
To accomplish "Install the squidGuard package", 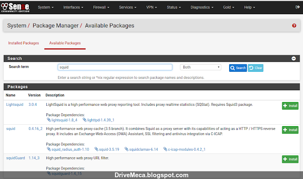I will tap(290, 159).
